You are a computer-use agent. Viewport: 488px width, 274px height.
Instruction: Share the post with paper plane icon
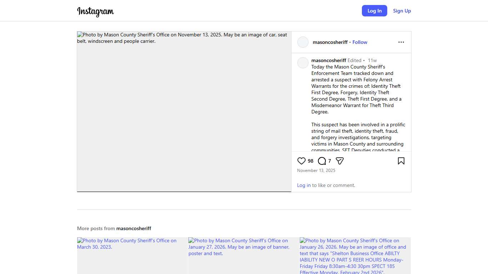pyautogui.click(x=340, y=161)
